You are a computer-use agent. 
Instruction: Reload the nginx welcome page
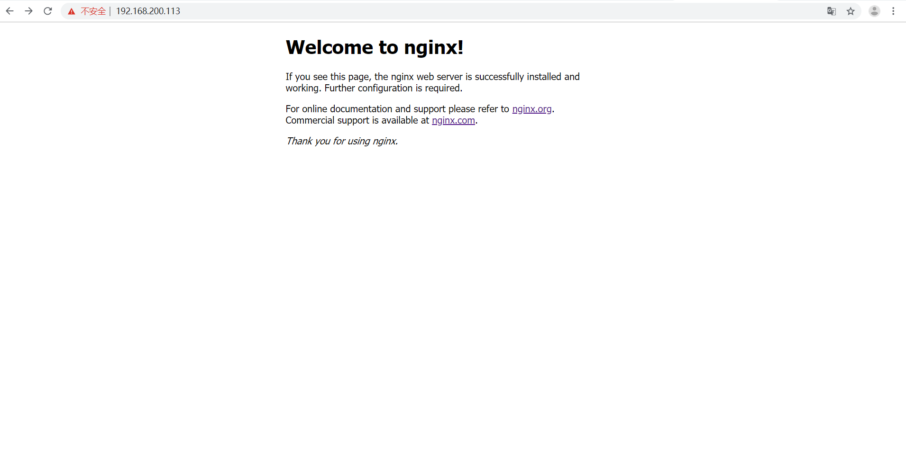pyautogui.click(x=48, y=11)
